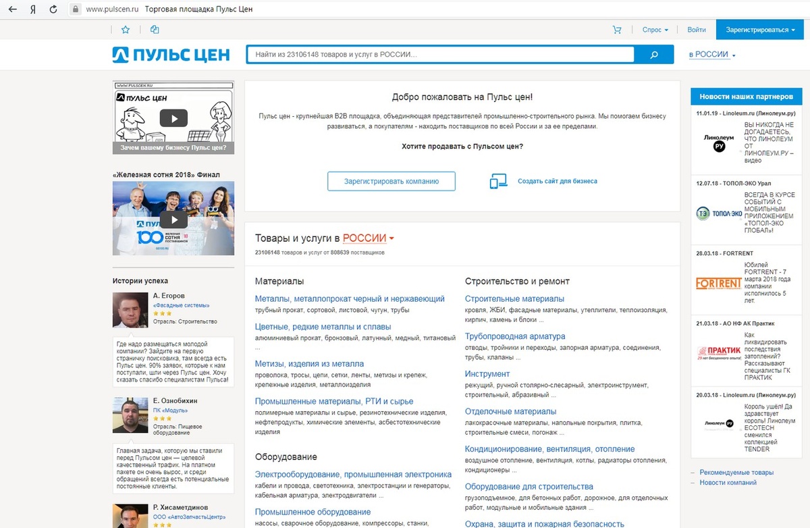810x528 pixels.
Task: Click the ТОПОЛ-ЭКО partner logo
Action: point(718,213)
